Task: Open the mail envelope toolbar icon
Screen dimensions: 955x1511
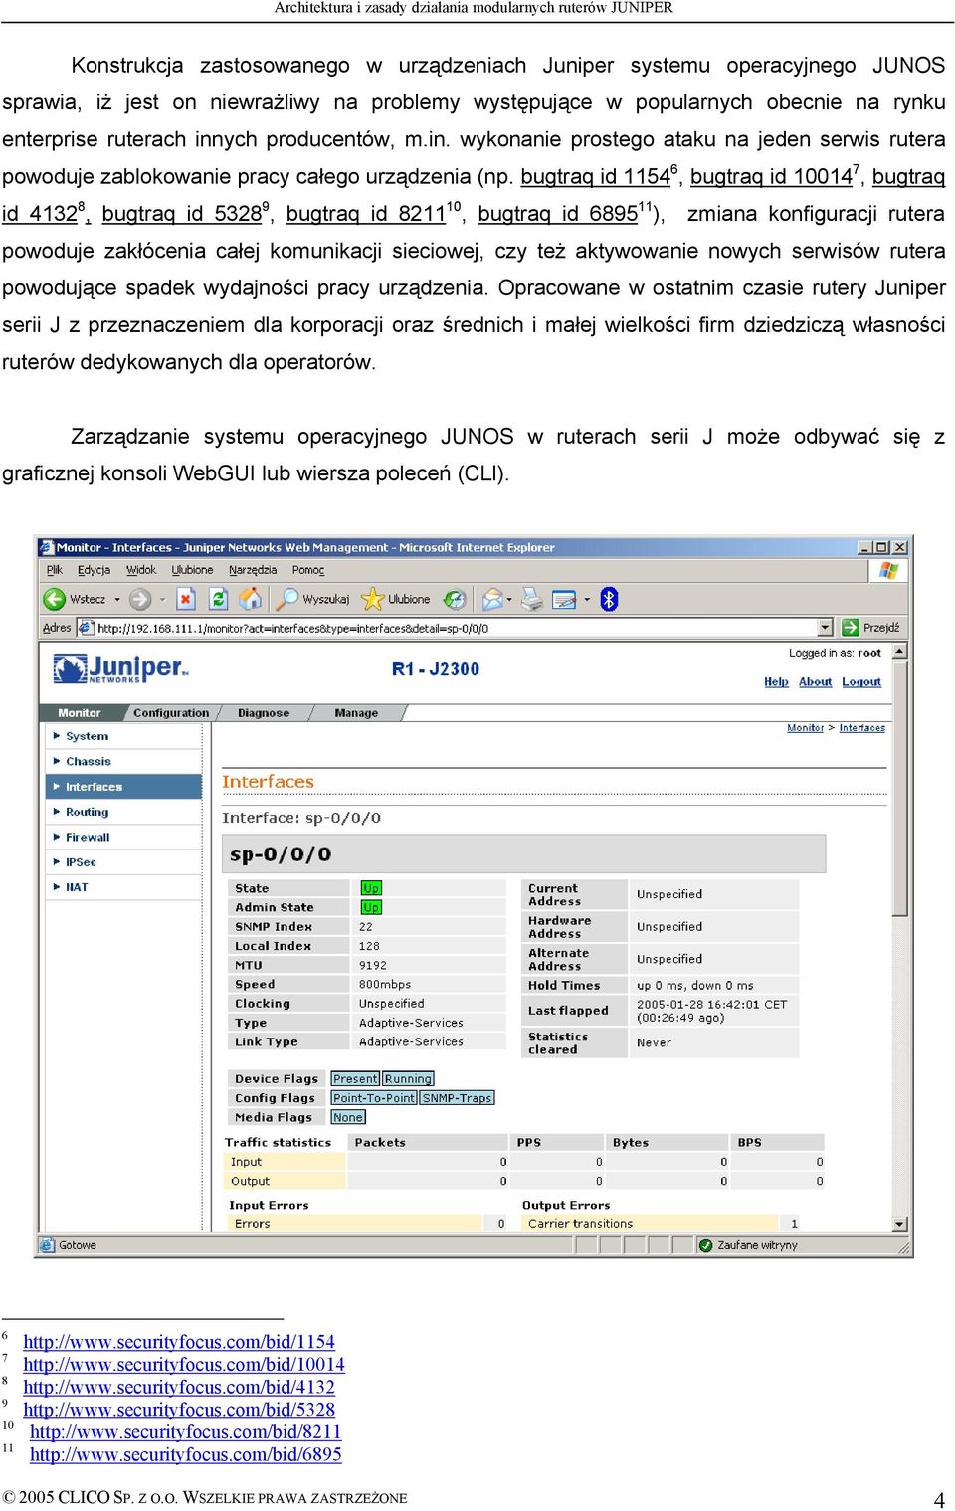Action: 492,599
